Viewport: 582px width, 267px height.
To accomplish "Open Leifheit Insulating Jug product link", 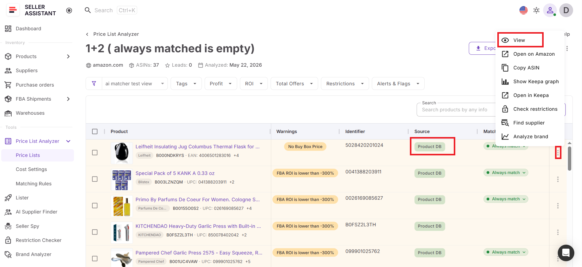I will click(198, 147).
